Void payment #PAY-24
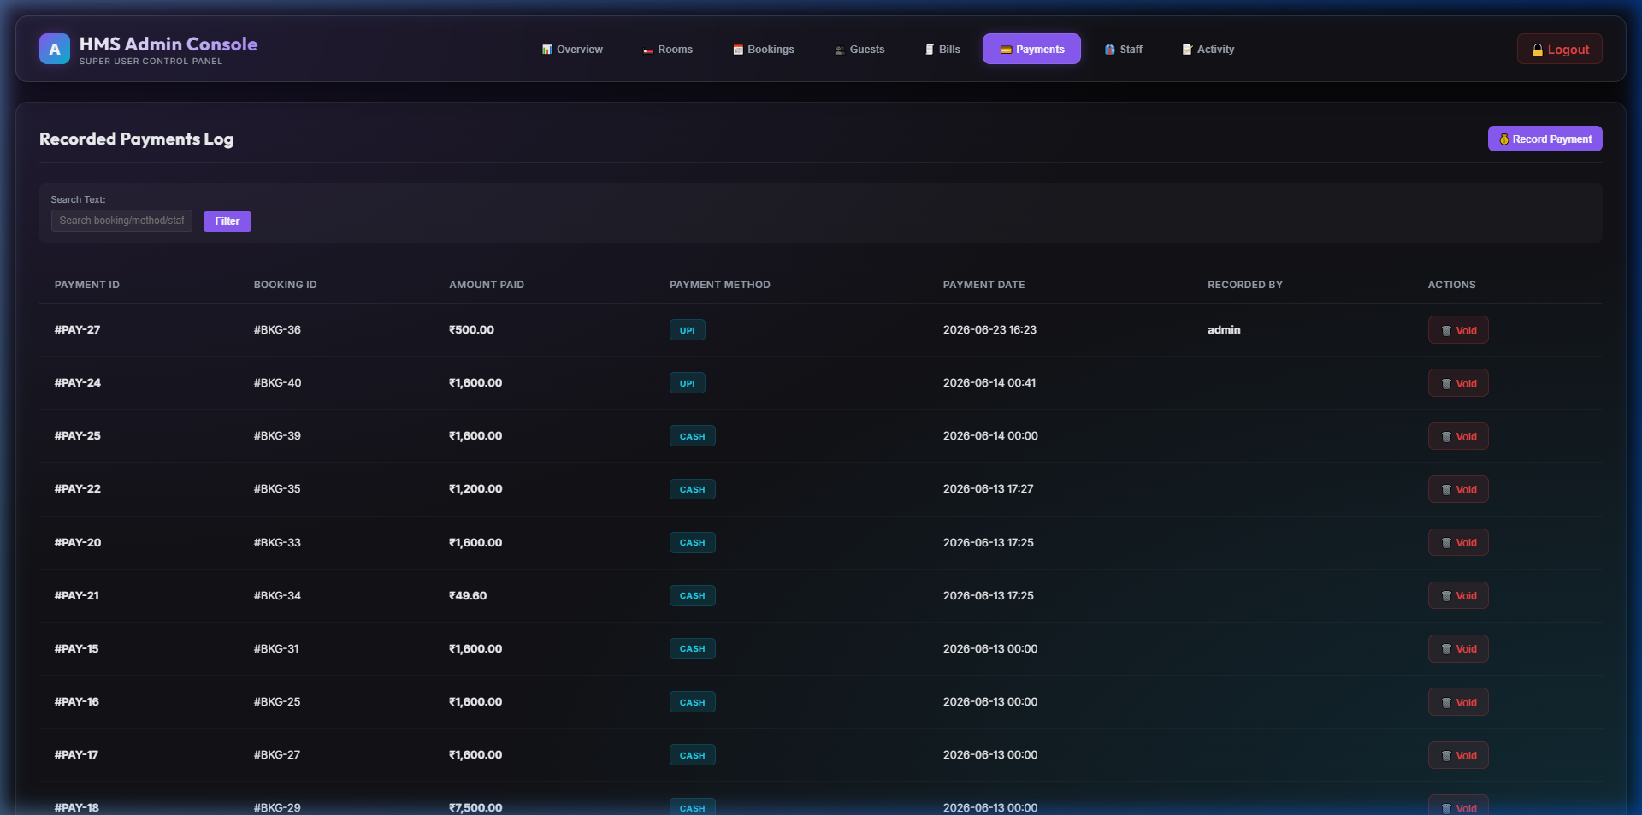 (1458, 383)
